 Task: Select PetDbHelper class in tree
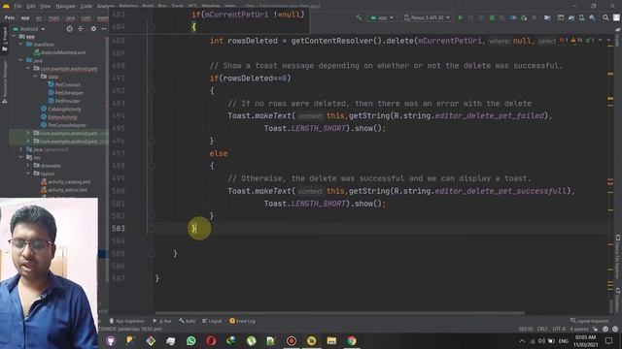pyautogui.click(x=66, y=93)
